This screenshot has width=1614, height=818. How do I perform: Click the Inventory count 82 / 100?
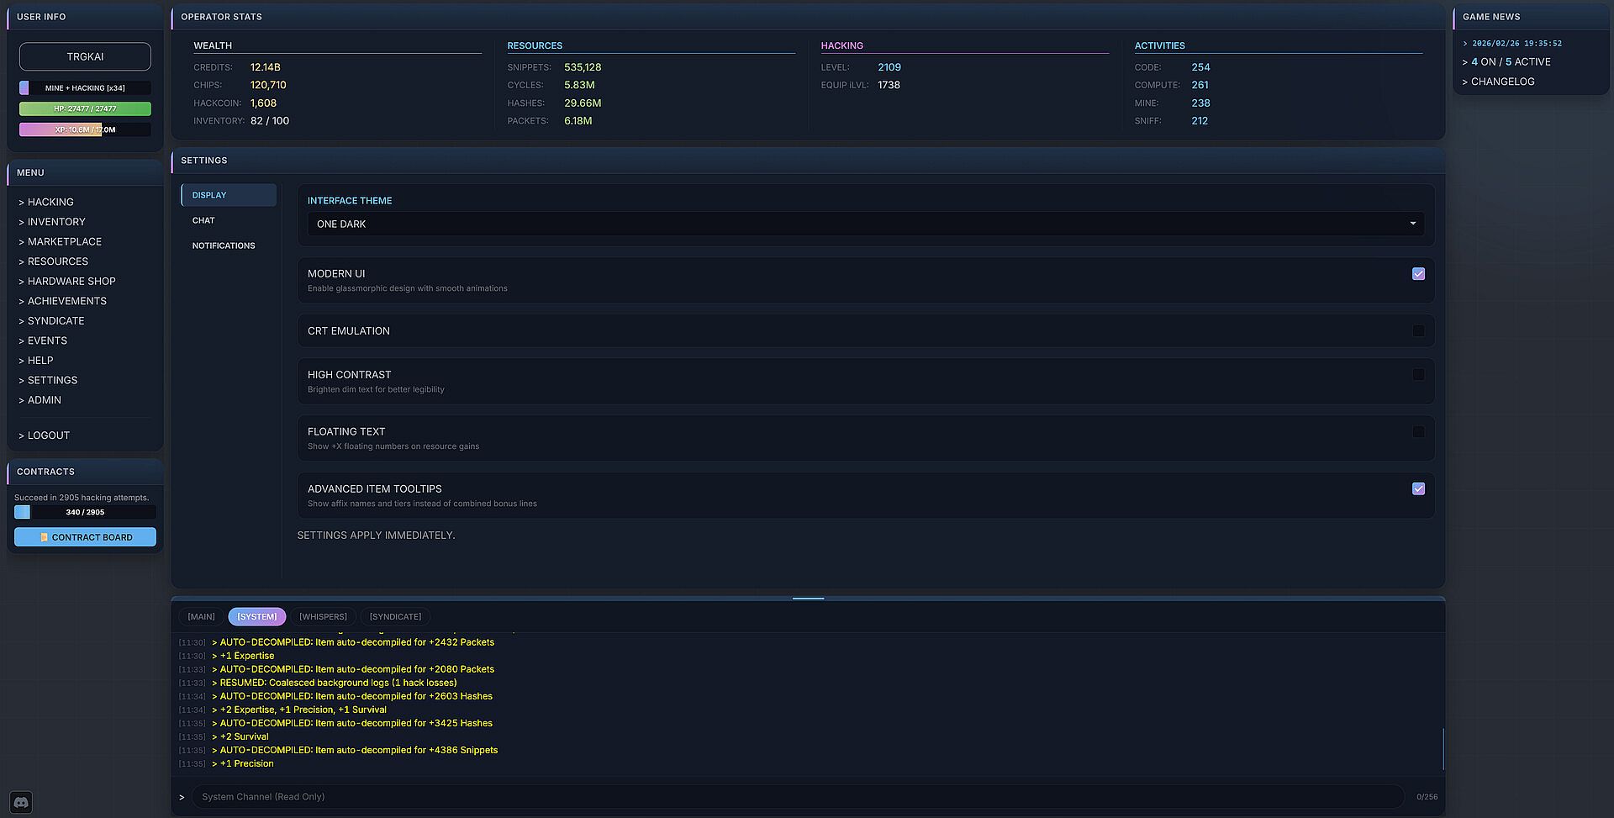tap(270, 121)
